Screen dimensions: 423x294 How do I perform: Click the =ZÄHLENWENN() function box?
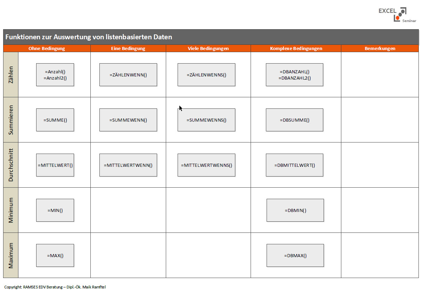[x=128, y=75]
